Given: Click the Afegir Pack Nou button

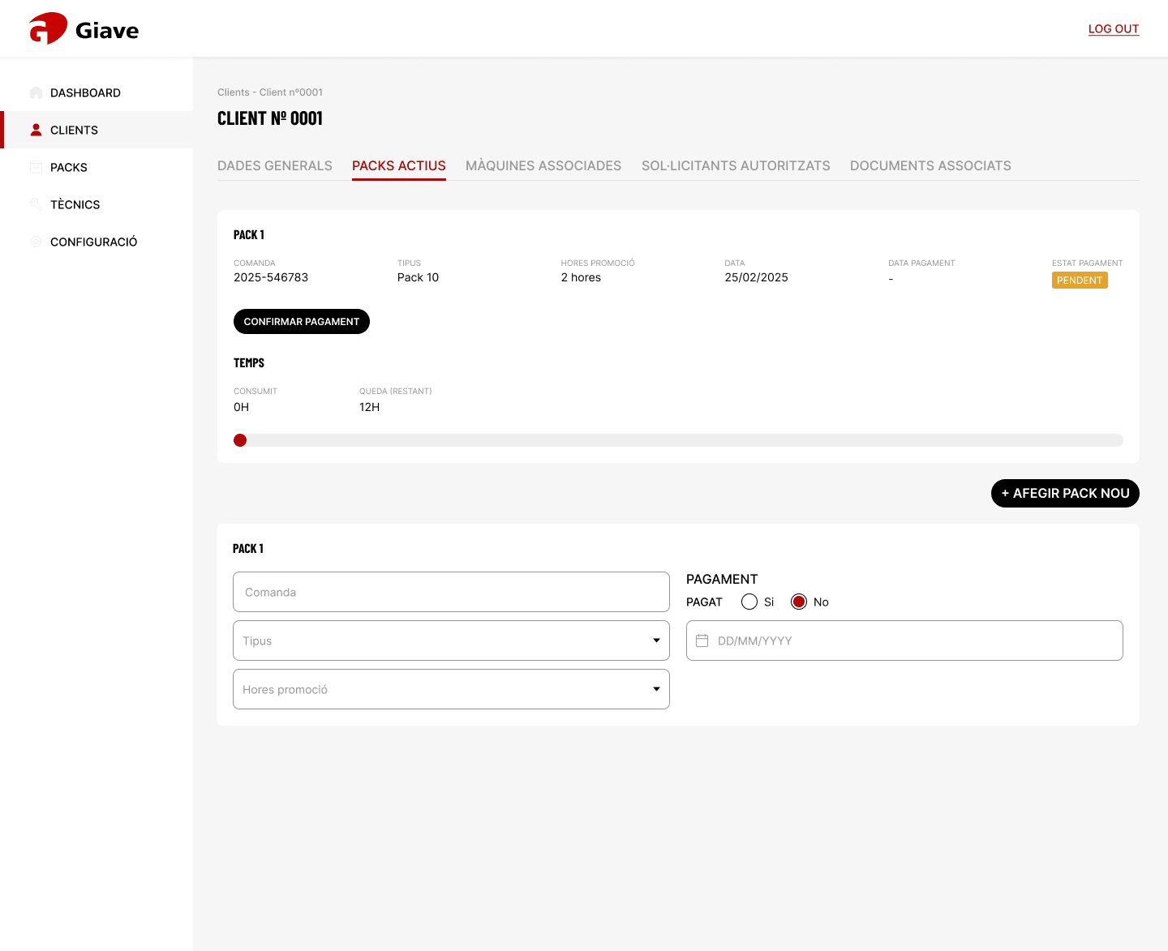Looking at the screenshot, I should [1065, 493].
